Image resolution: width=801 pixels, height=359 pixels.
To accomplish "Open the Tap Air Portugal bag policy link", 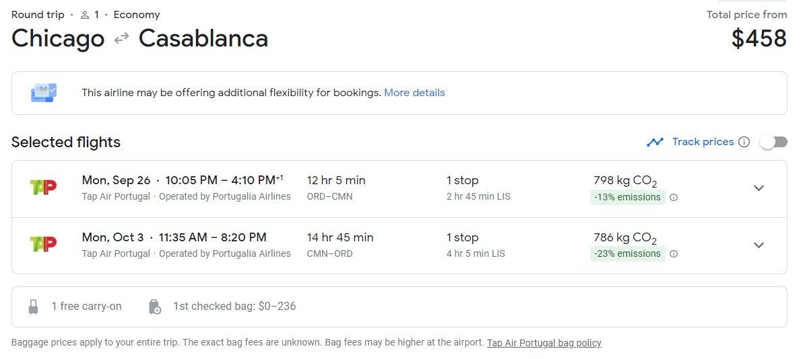I will click(x=544, y=343).
